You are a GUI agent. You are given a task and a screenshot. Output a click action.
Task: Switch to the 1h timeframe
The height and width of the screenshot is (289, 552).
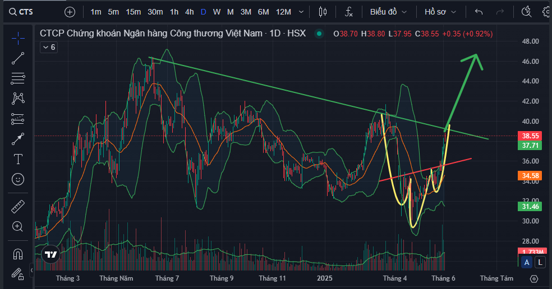coord(174,12)
